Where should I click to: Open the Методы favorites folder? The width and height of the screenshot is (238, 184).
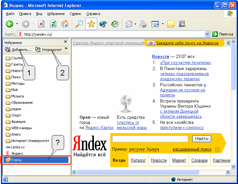[15, 83]
